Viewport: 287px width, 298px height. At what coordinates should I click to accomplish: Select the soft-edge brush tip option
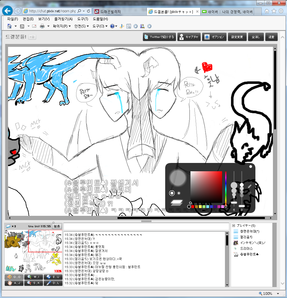tap(179, 193)
